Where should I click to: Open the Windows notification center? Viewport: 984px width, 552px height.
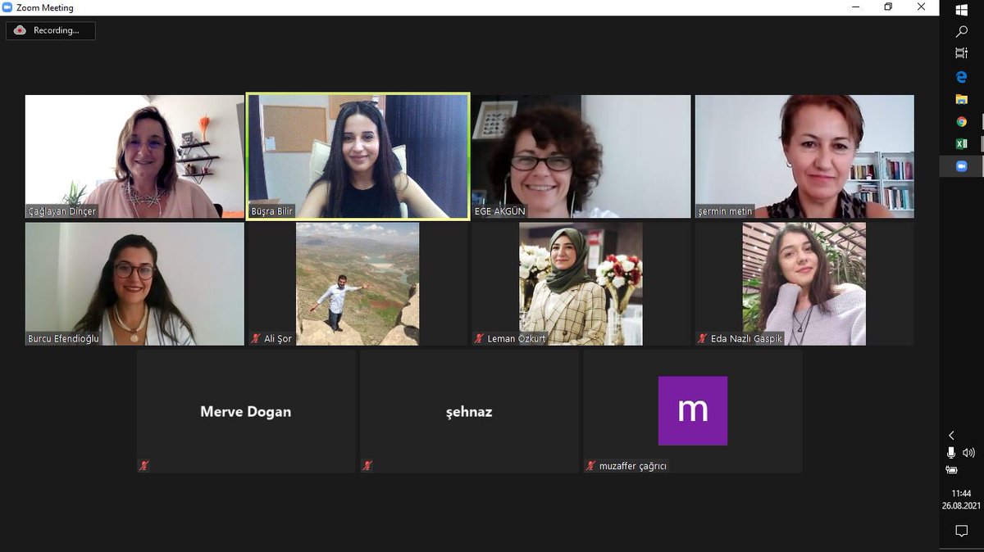[961, 532]
